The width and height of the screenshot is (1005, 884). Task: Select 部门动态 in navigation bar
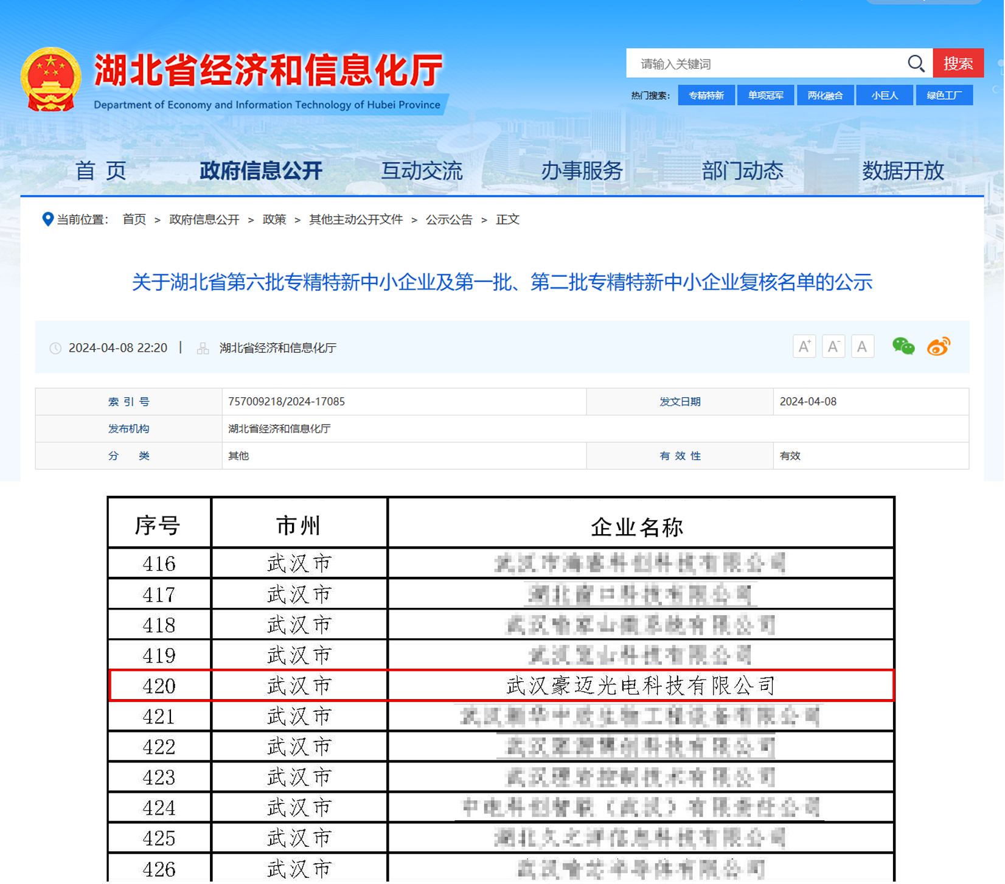(x=743, y=171)
